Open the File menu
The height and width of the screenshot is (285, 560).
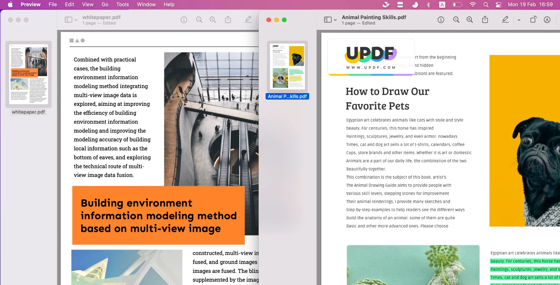point(52,4)
